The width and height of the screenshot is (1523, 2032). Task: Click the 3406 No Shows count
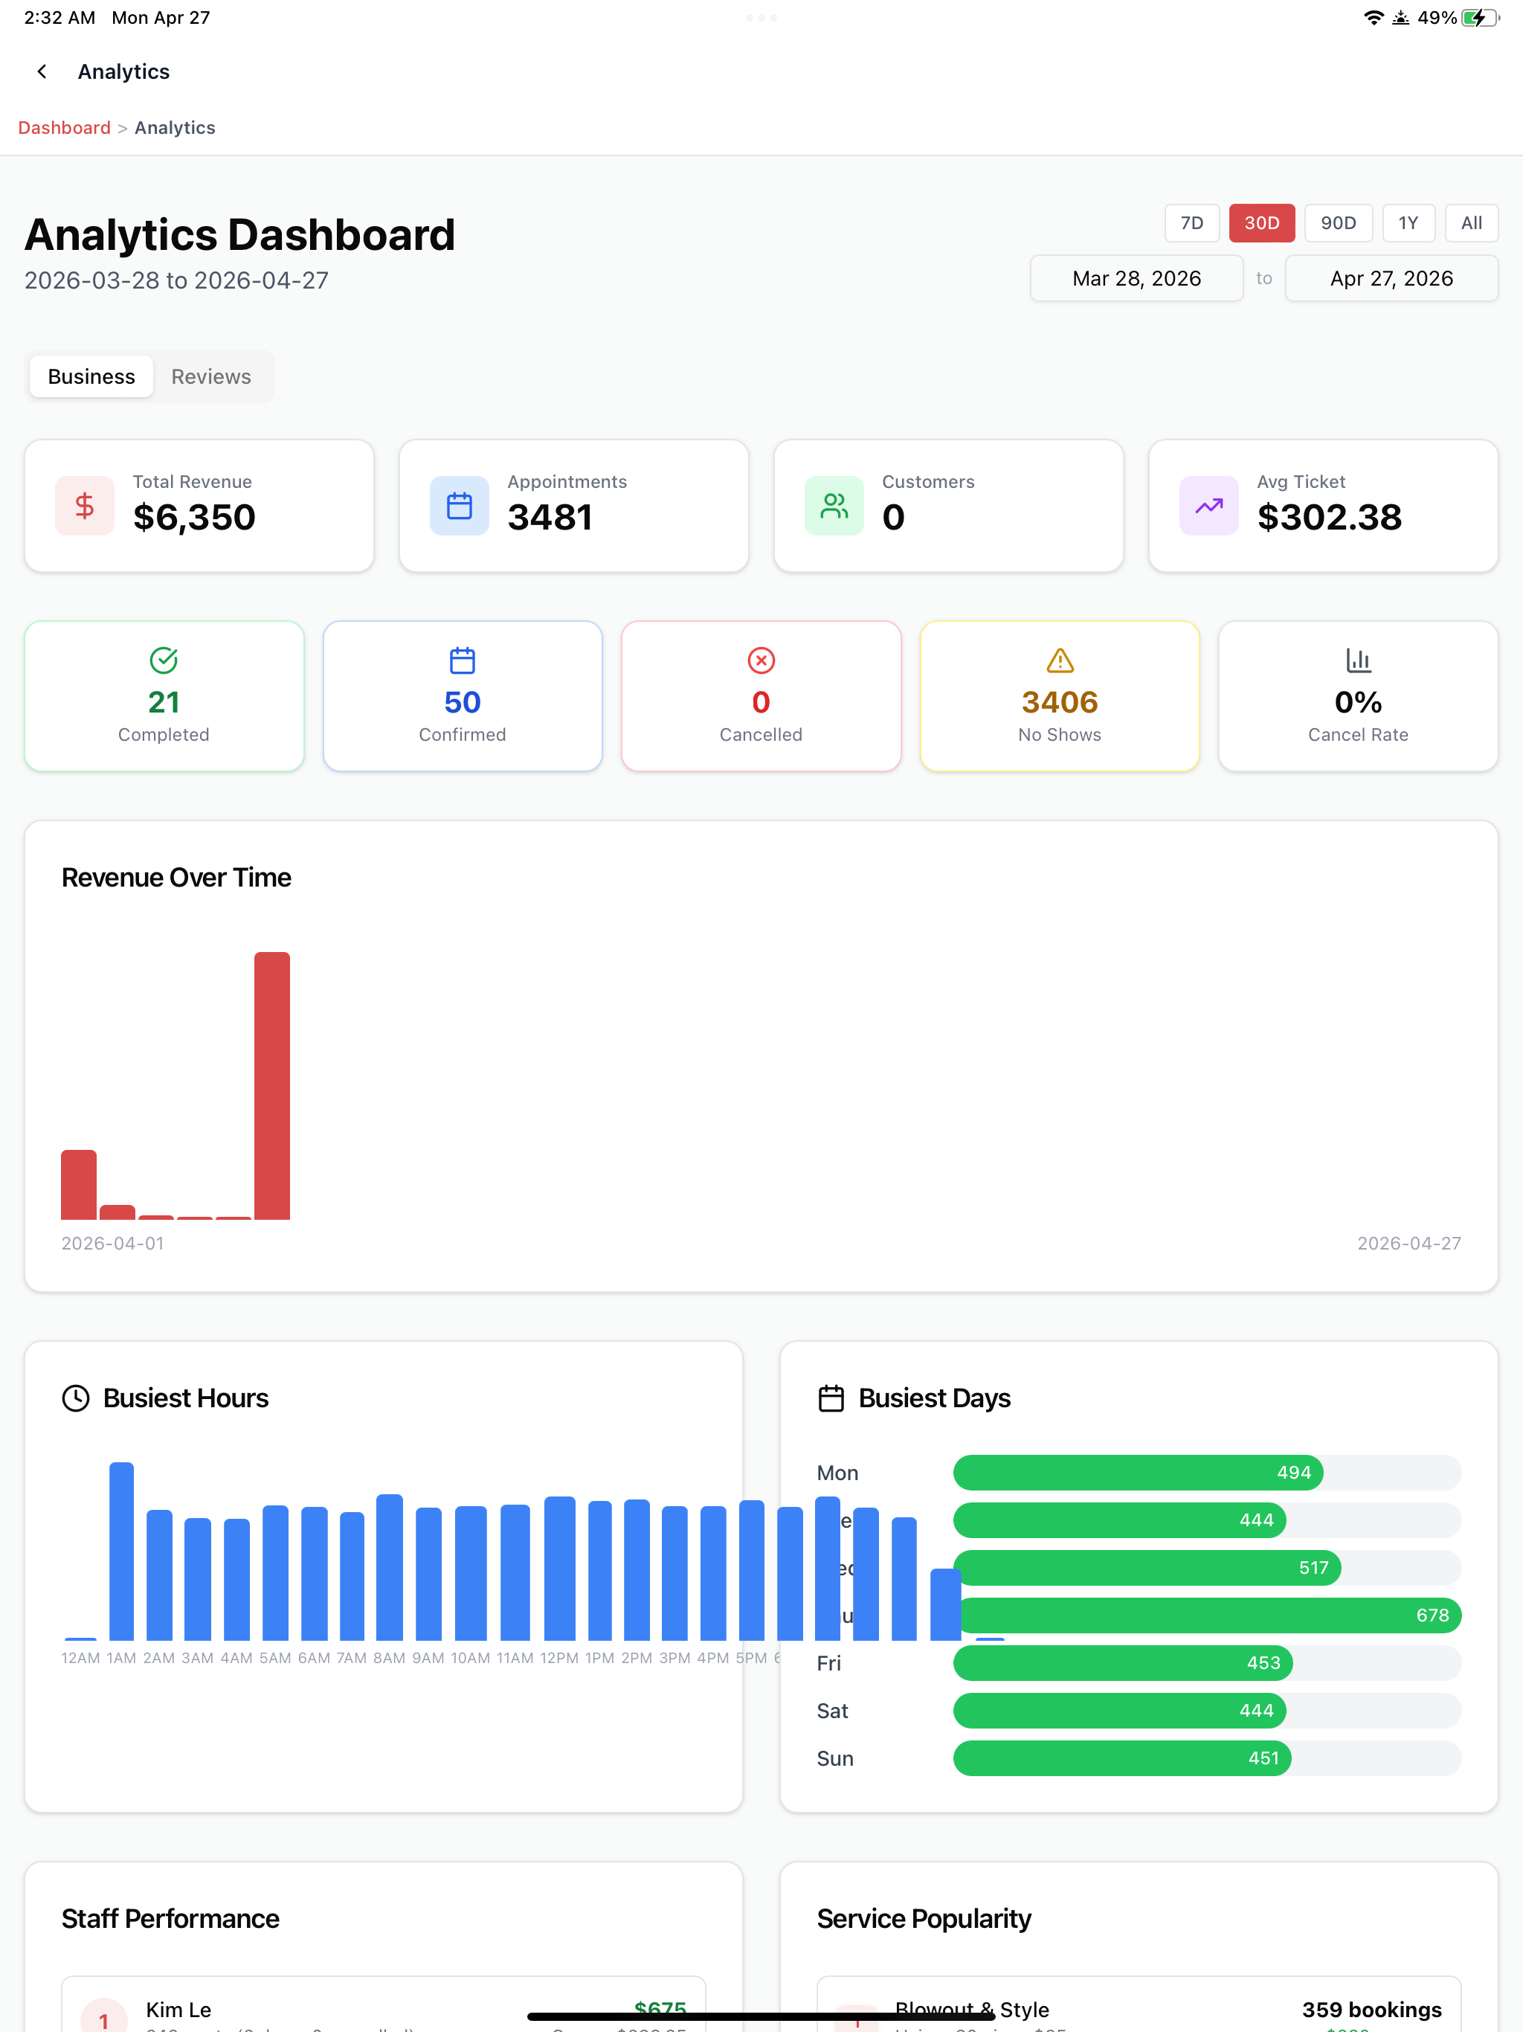pyautogui.click(x=1059, y=703)
